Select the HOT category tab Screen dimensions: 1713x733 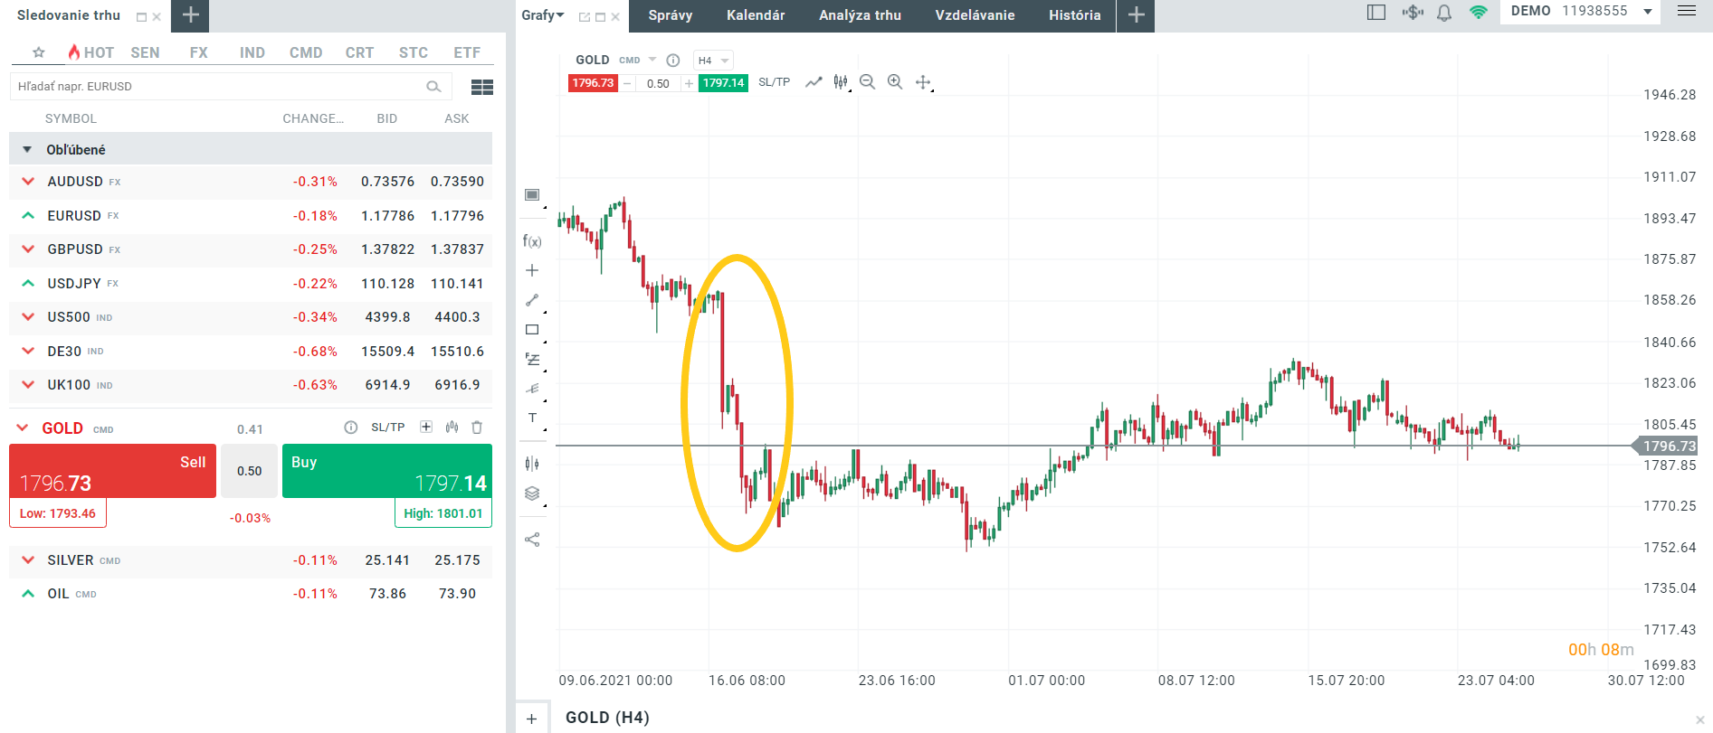(91, 52)
